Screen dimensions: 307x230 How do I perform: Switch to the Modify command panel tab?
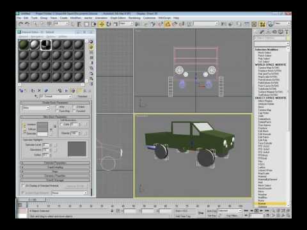(x=262, y=32)
